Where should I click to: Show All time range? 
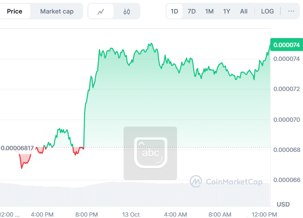pyautogui.click(x=244, y=11)
